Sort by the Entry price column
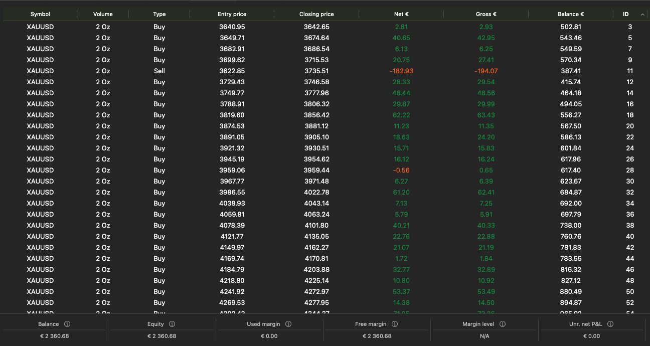 [x=232, y=14]
